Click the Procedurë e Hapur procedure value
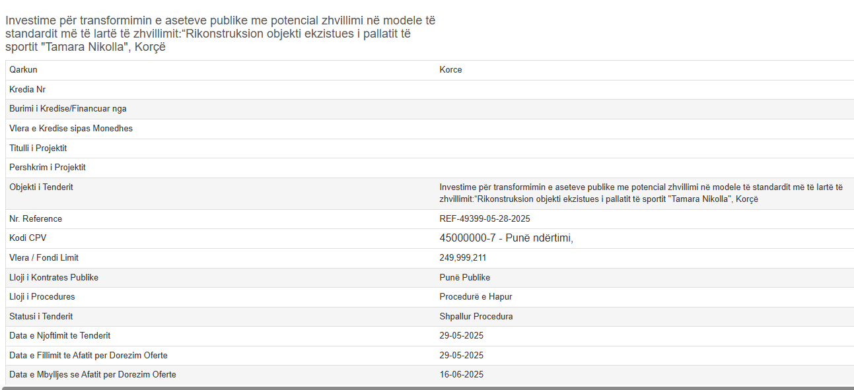This screenshot has width=854, height=390. pyautogui.click(x=476, y=297)
